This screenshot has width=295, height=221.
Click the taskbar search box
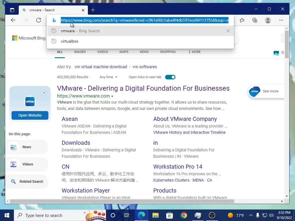point(60,215)
